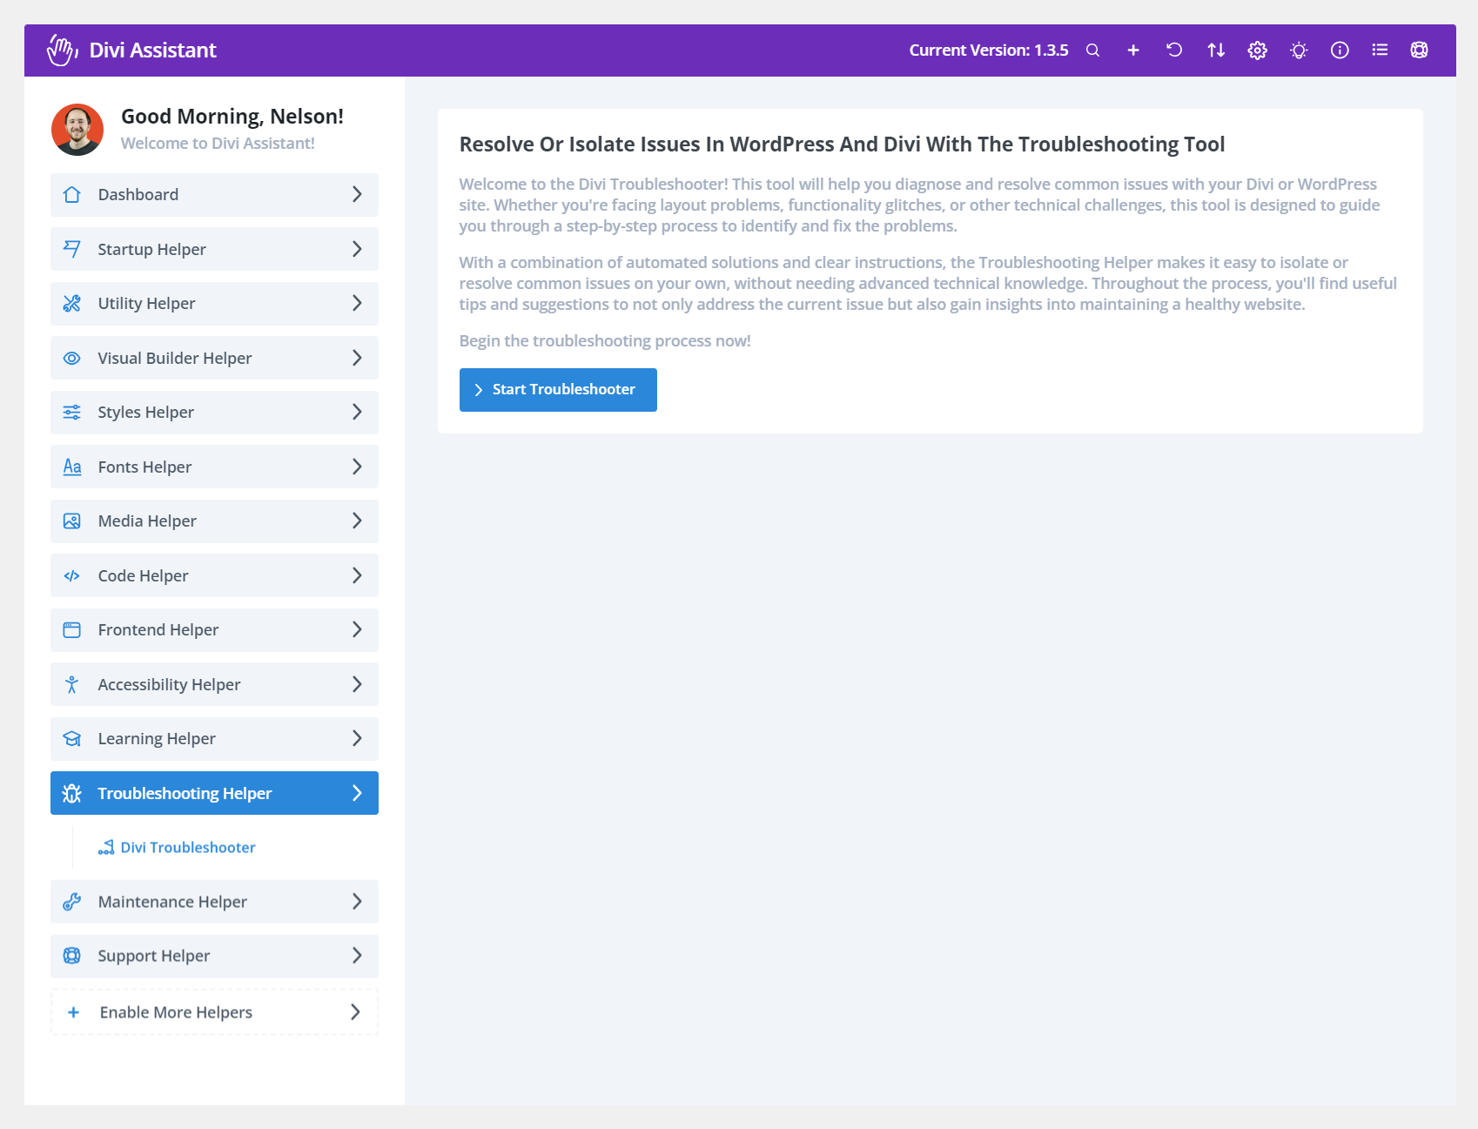The image size is (1478, 1129).
Task: Expand Code Helper chevron
Action: pyautogui.click(x=357, y=575)
